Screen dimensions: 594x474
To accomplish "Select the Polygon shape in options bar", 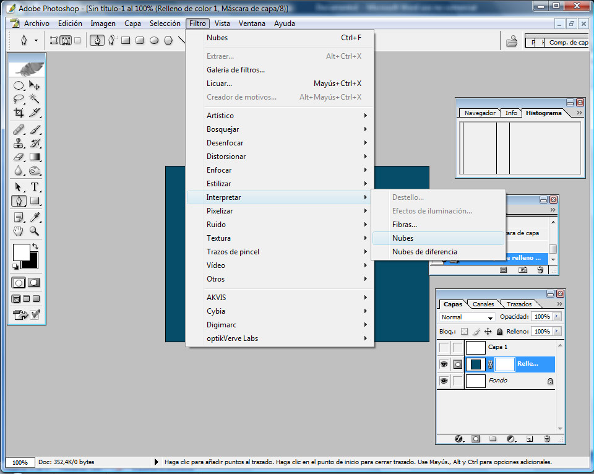I will (x=168, y=40).
